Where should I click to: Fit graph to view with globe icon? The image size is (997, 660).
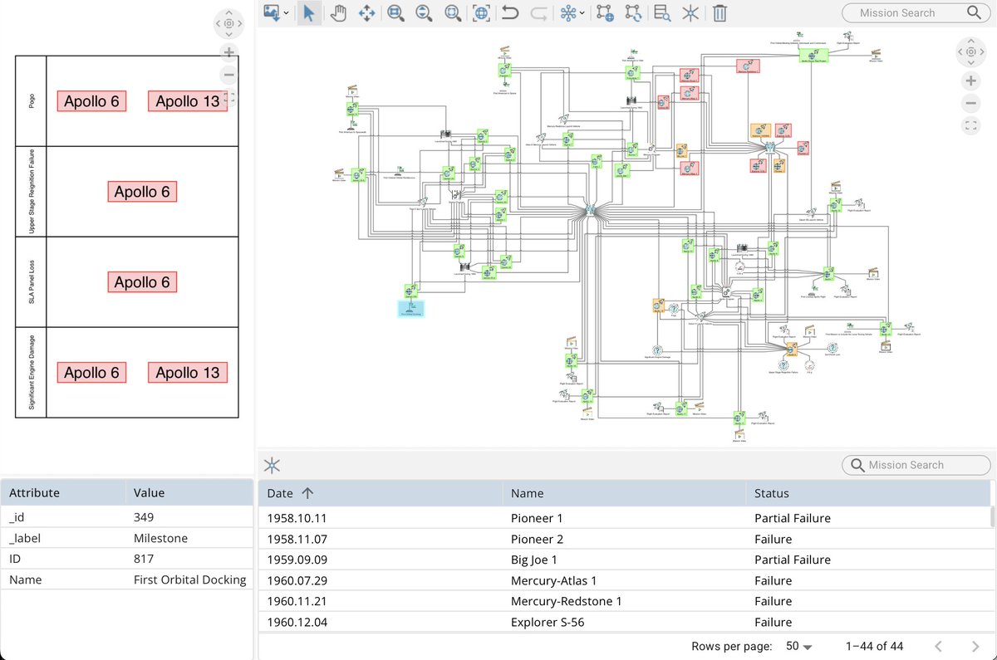[481, 12]
